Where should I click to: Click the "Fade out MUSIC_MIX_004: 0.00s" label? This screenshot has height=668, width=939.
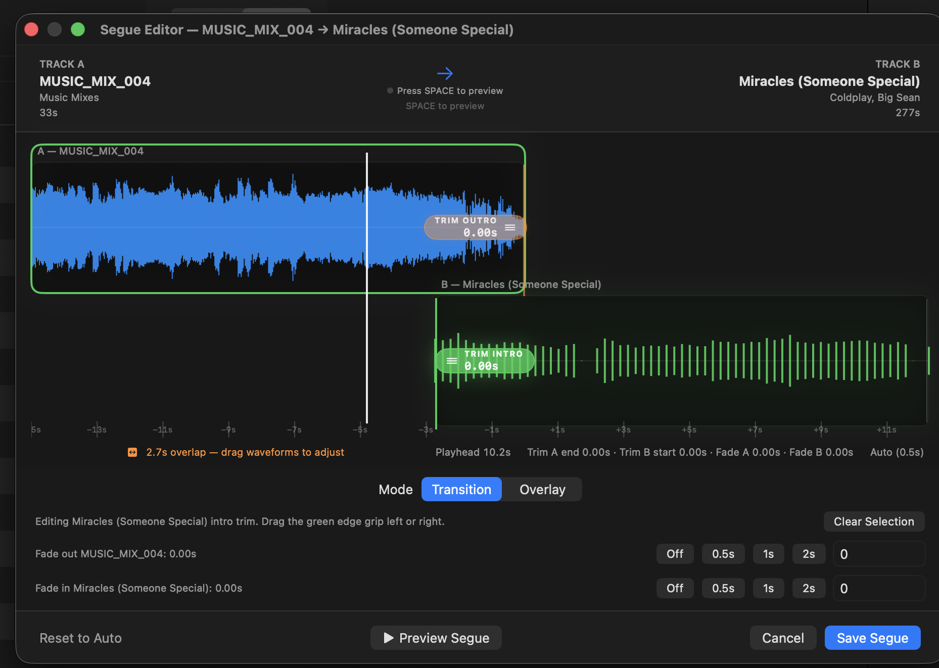[116, 554]
